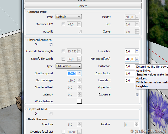Image resolution: width=168 pixels, height=134 pixels.
Task: Enable Depth of field On checkbox
Action: 51,114
